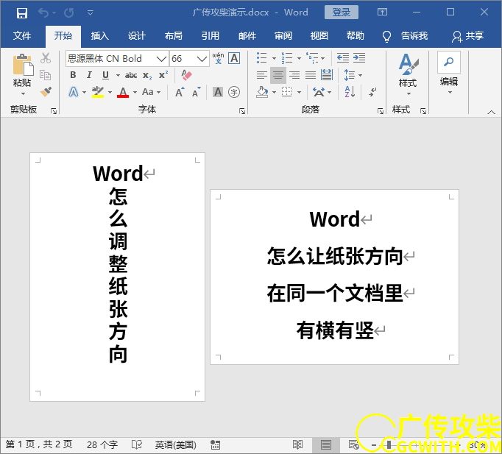
Task: Click the enclosed character 字 icon
Action: pyautogui.click(x=234, y=92)
